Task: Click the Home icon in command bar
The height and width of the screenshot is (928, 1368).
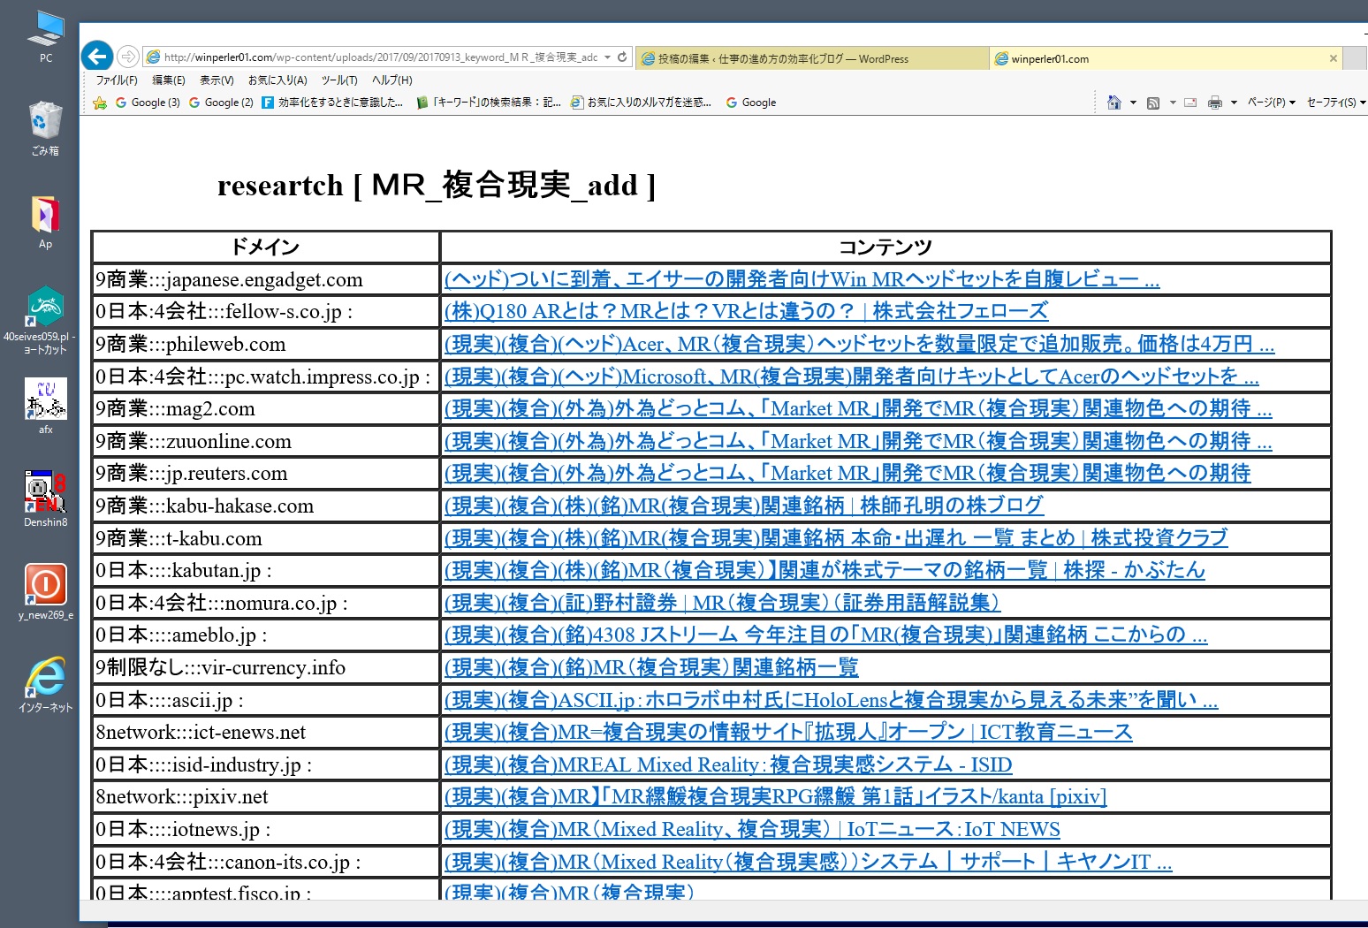Action: 1114,103
